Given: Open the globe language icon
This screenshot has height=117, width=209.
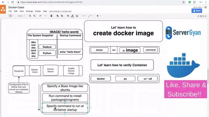Looking at the screenshot, I should [x=206, y=7].
